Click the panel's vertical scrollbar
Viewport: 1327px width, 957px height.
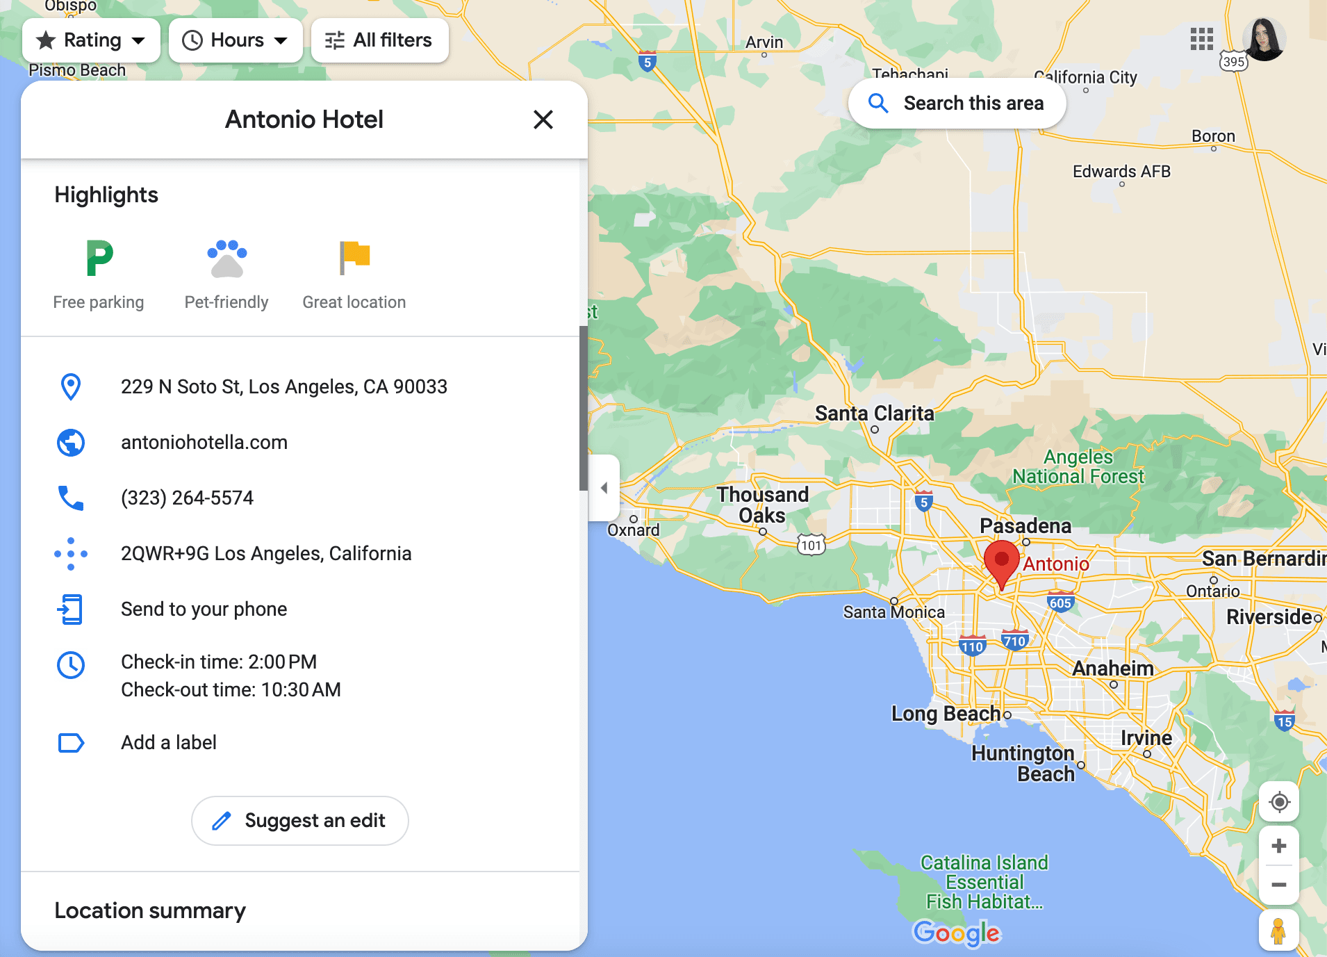point(584,409)
